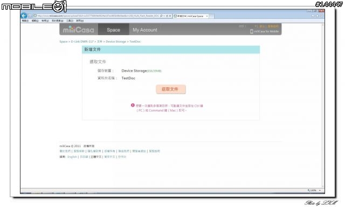
Task: Open the 編輯(E) menu
Action: tap(35, 20)
